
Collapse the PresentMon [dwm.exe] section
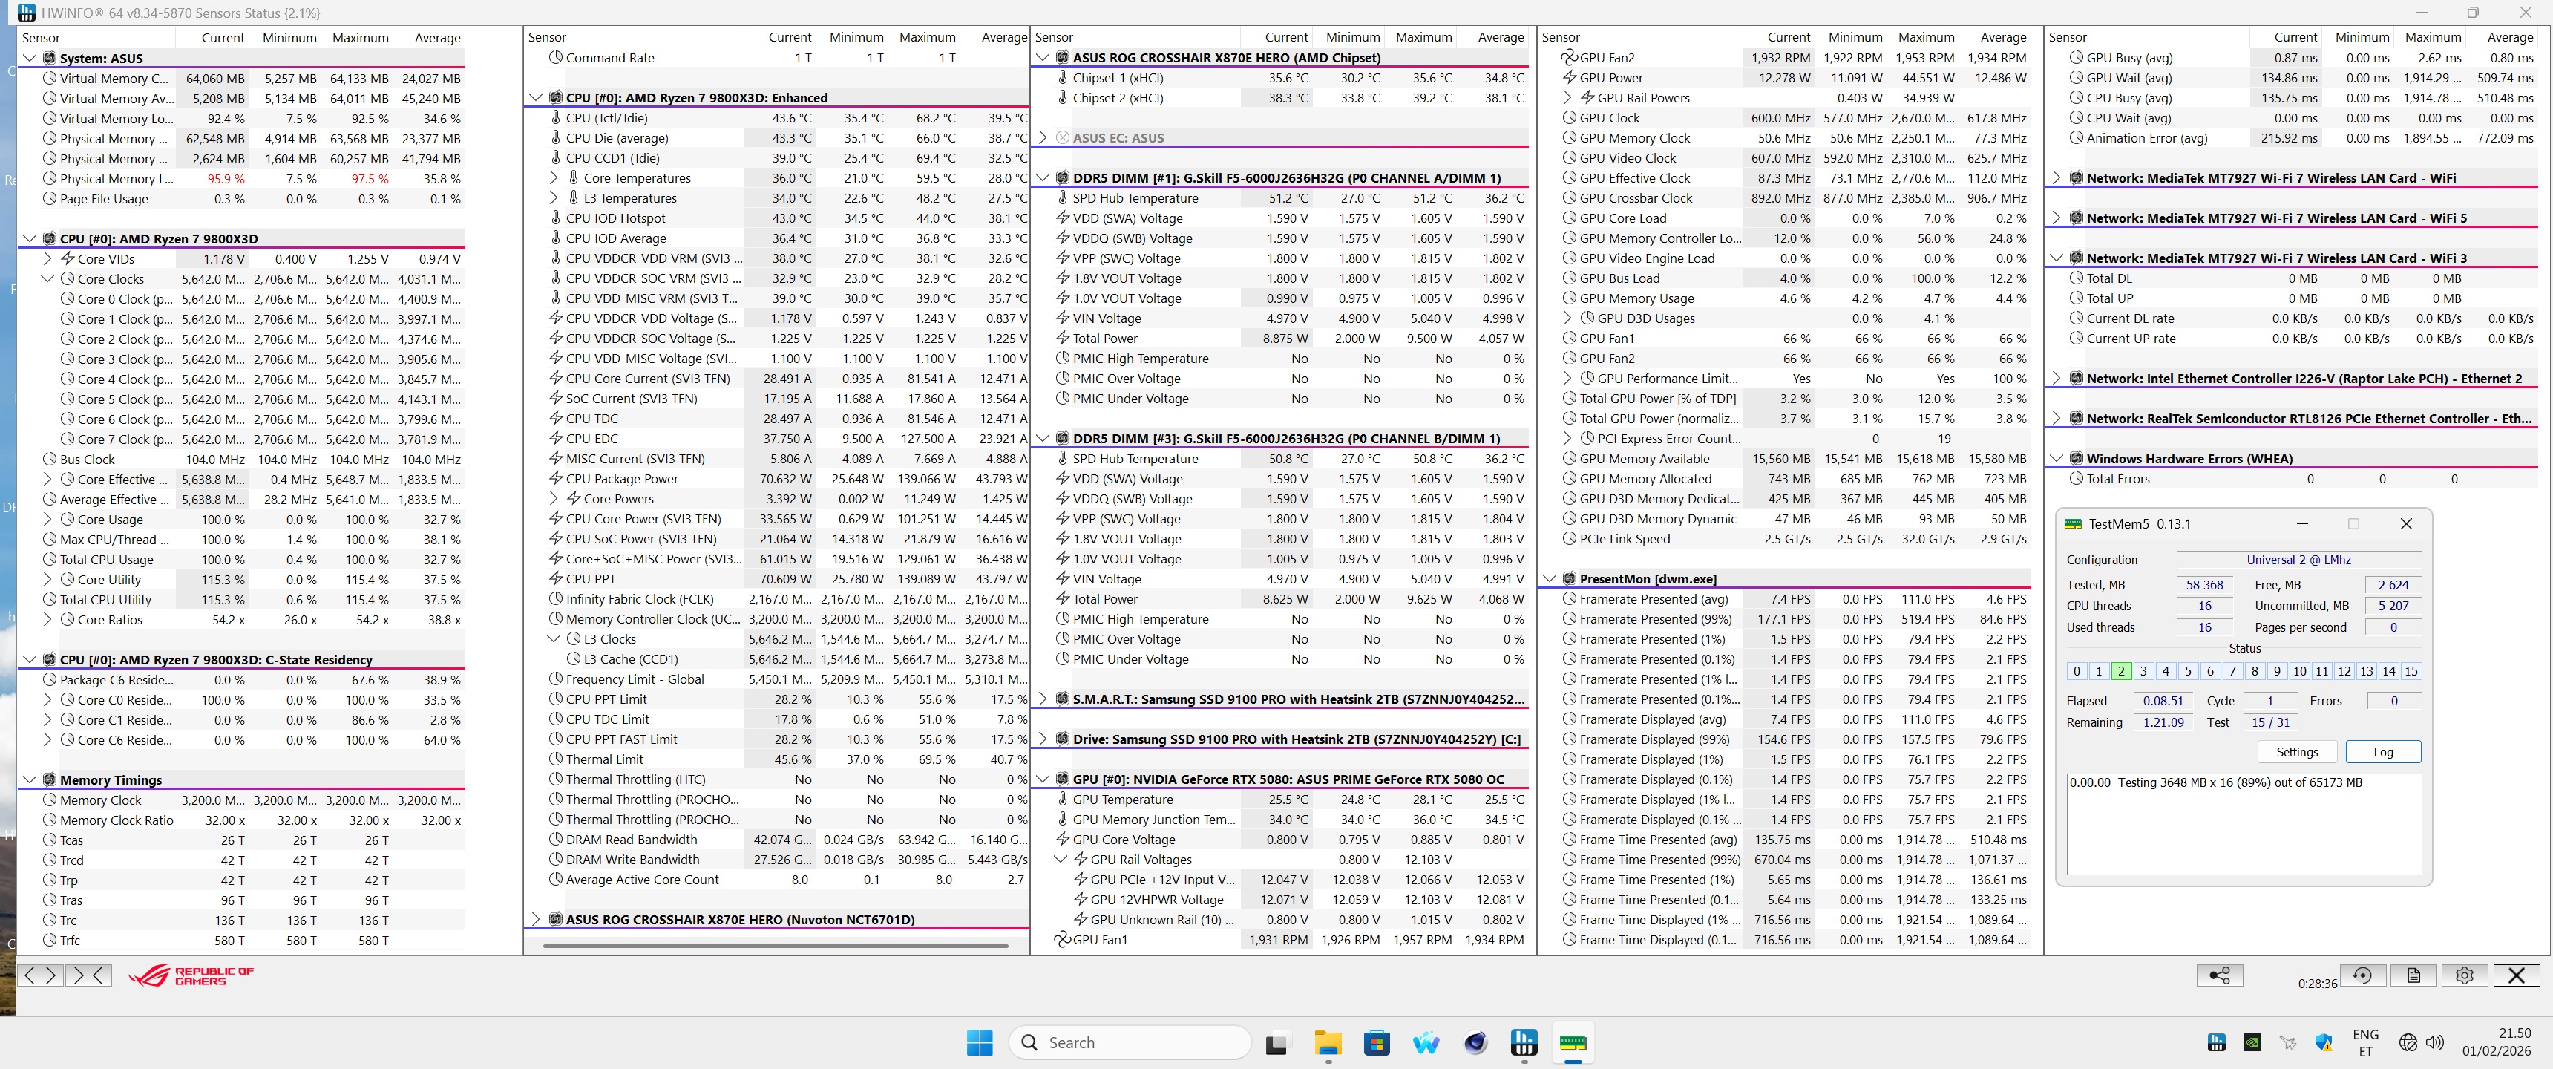click(1550, 579)
